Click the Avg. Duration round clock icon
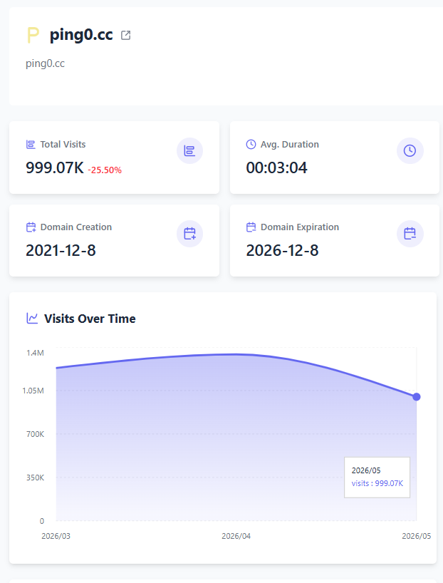Image resolution: width=443 pixels, height=583 pixels. (410, 150)
